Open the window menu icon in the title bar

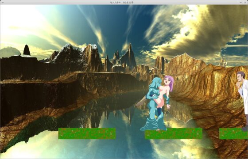pyautogui.click(x=3, y=2)
